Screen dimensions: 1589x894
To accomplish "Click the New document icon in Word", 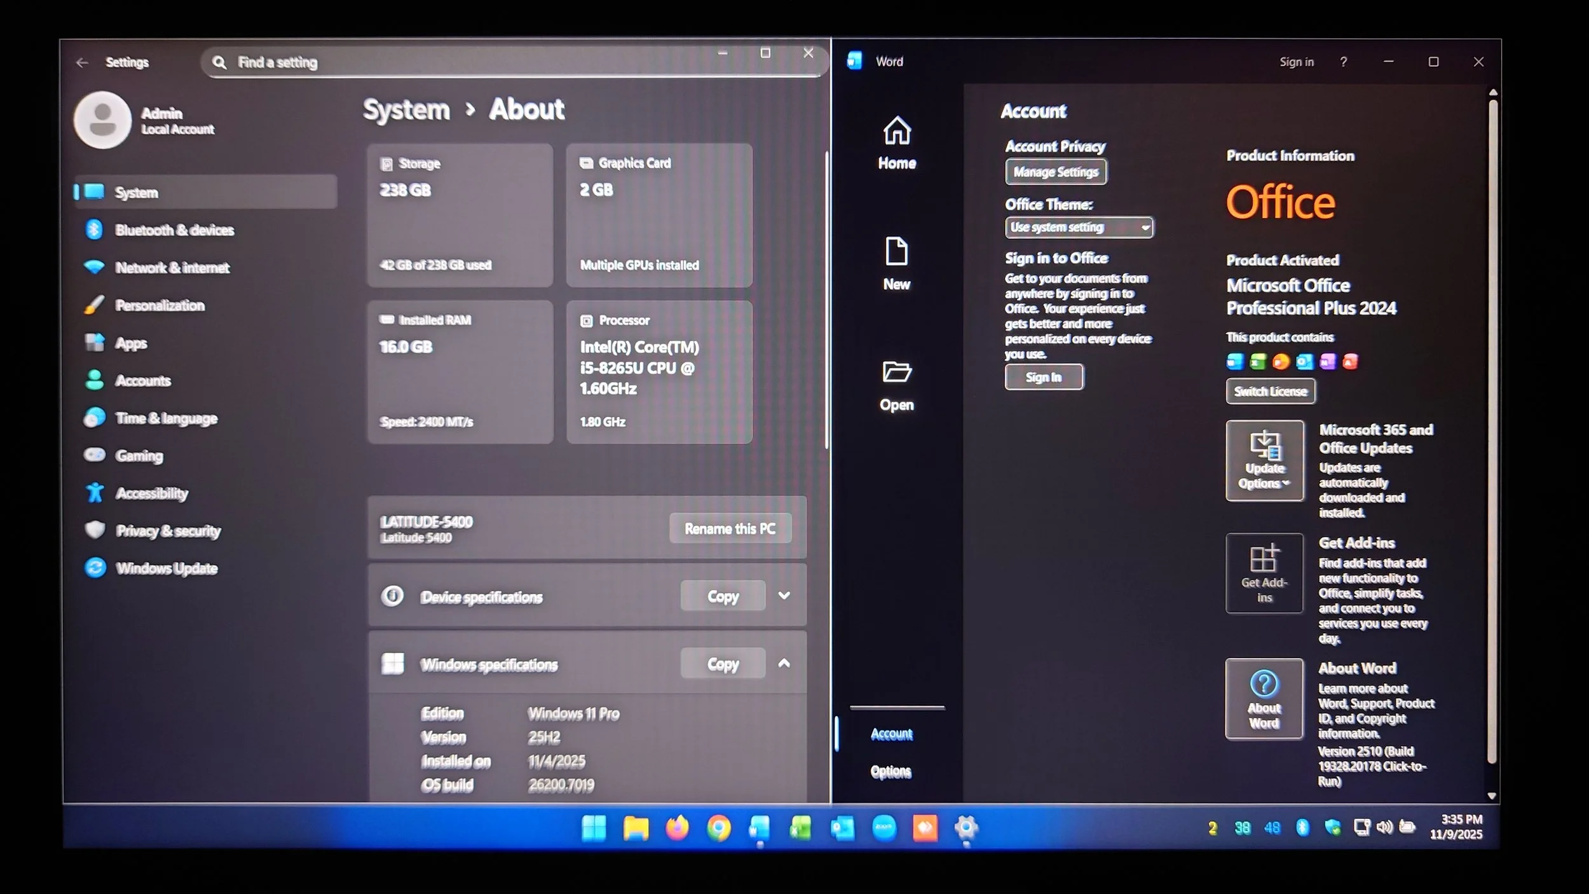I will coord(896,252).
